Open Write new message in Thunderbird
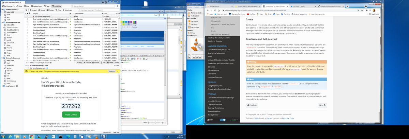The height and width of the screenshot is (139, 409). 19,6
